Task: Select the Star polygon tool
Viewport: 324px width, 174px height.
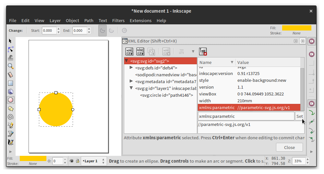Action: click(10, 109)
